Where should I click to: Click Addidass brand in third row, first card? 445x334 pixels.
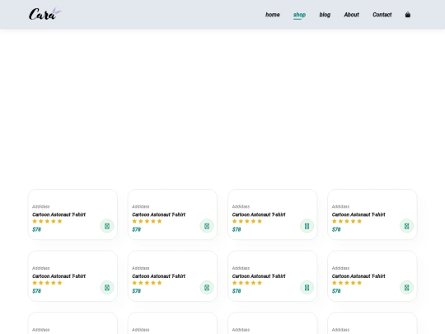(41, 330)
